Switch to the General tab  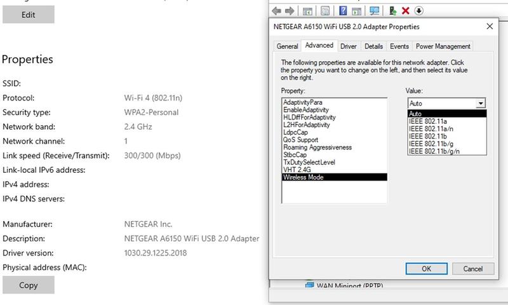pyautogui.click(x=287, y=46)
